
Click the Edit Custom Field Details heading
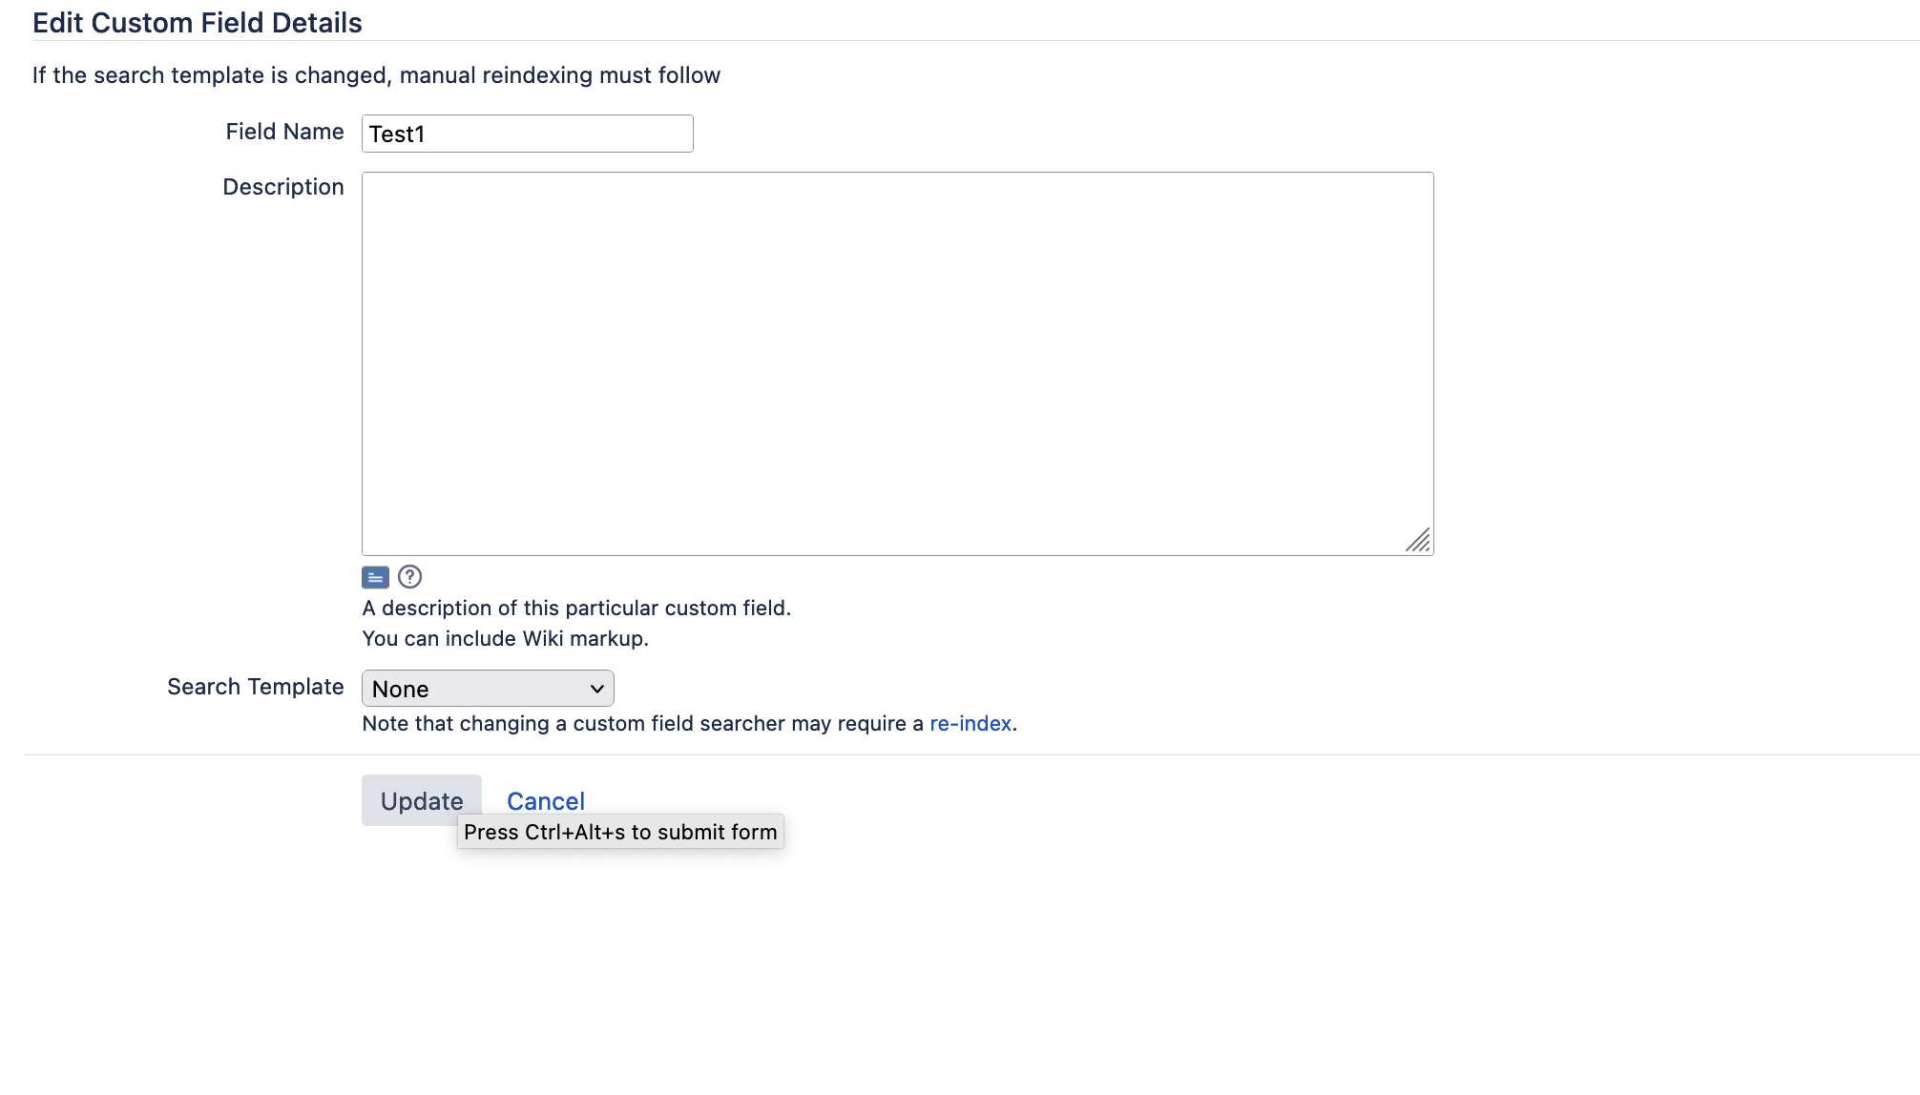pyautogui.click(x=197, y=23)
